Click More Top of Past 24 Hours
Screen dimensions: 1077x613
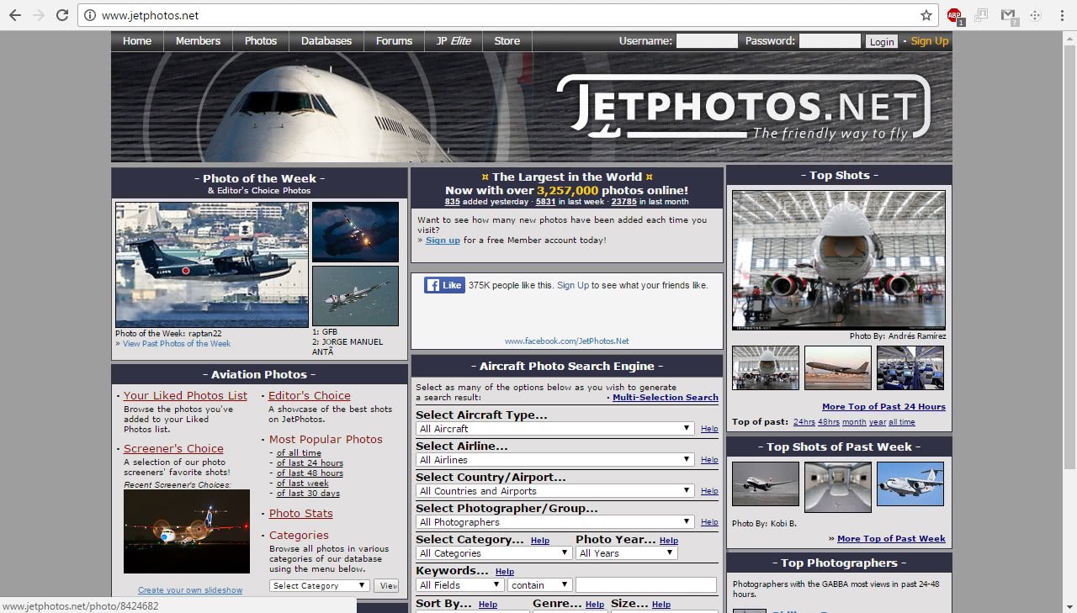point(883,407)
